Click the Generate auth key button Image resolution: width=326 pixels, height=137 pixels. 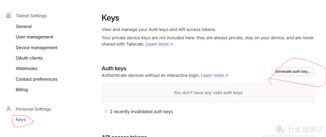coord(293,72)
